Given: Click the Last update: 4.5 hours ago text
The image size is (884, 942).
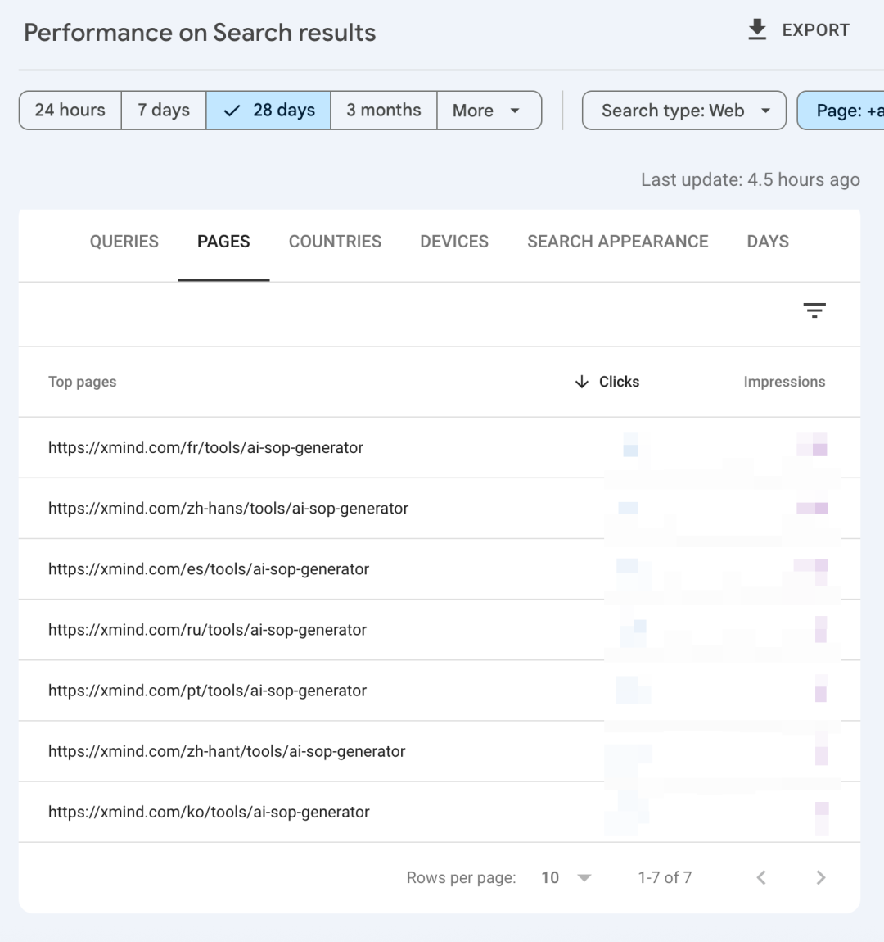Looking at the screenshot, I should (750, 179).
